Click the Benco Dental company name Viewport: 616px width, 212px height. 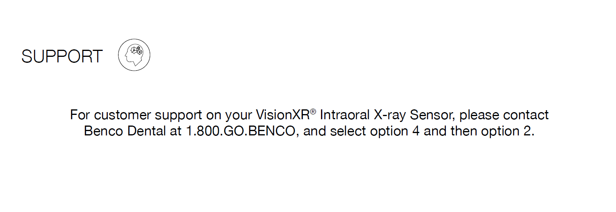pos(125,131)
